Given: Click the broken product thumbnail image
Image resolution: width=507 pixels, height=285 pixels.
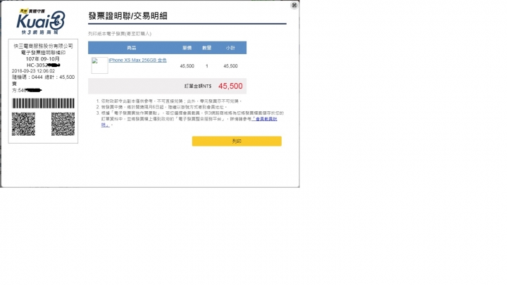Looking at the screenshot, I should pos(99,65).
